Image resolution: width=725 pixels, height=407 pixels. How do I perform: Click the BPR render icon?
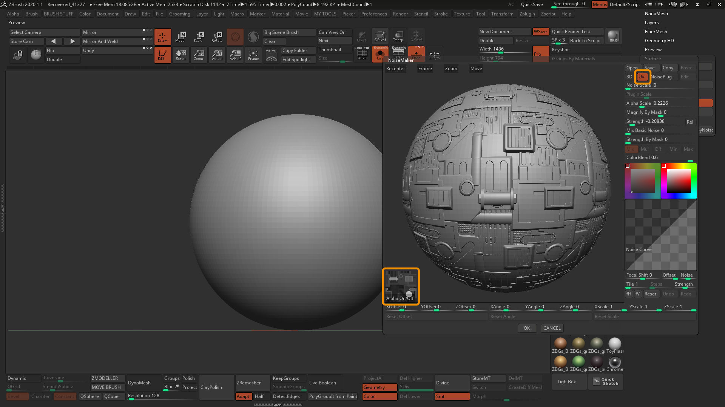(613, 36)
